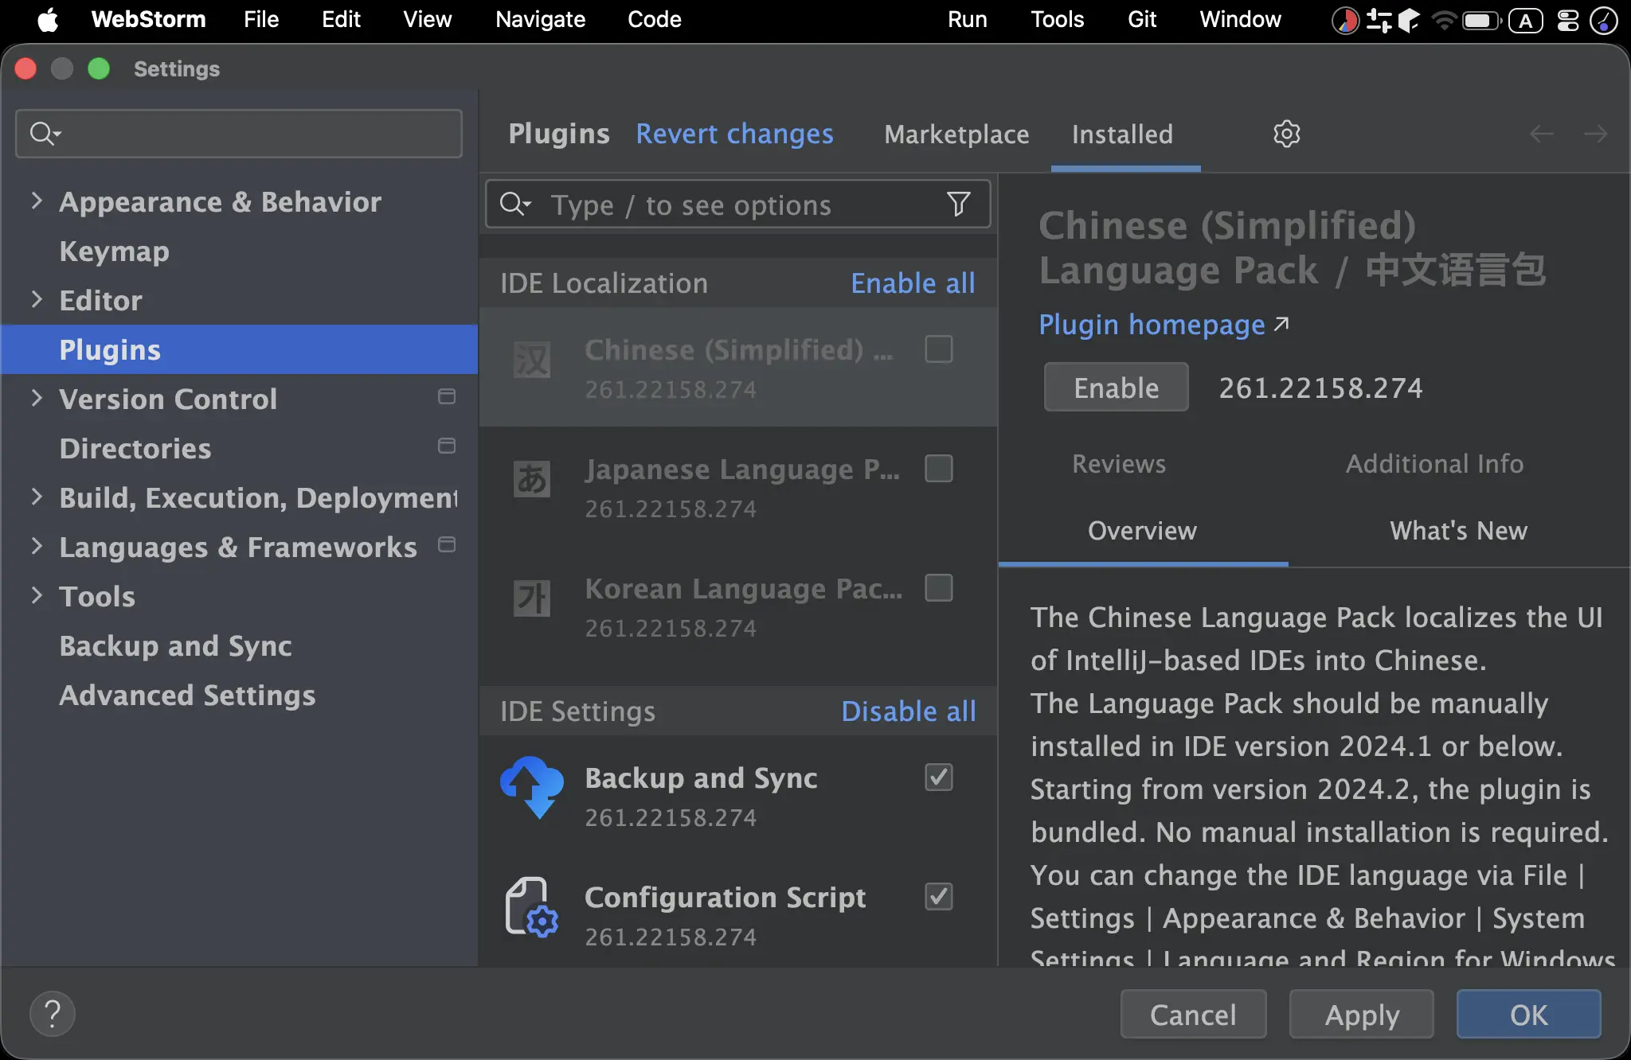This screenshot has height=1060, width=1631.
Task: Uncheck the Configuration Script plugin
Action: [x=939, y=896]
